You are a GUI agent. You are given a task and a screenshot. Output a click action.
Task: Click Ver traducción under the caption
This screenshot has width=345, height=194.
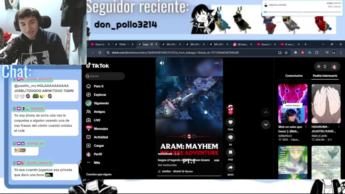pos(167,165)
